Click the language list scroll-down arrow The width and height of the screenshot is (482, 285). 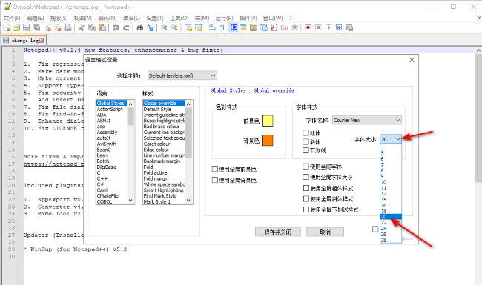[x=131, y=201]
